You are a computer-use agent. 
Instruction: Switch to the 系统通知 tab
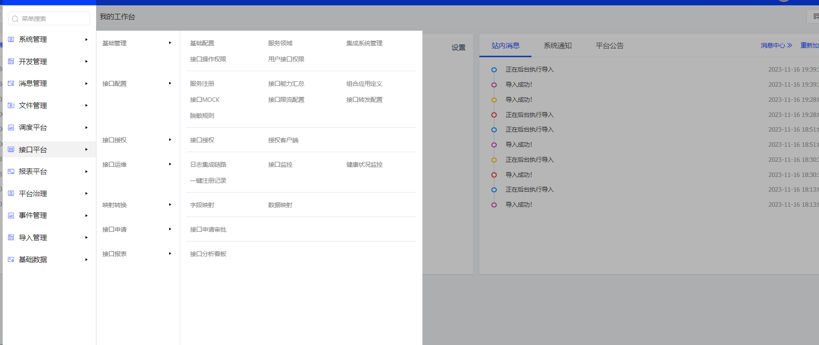pyautogui.click(x=557, y=45)
